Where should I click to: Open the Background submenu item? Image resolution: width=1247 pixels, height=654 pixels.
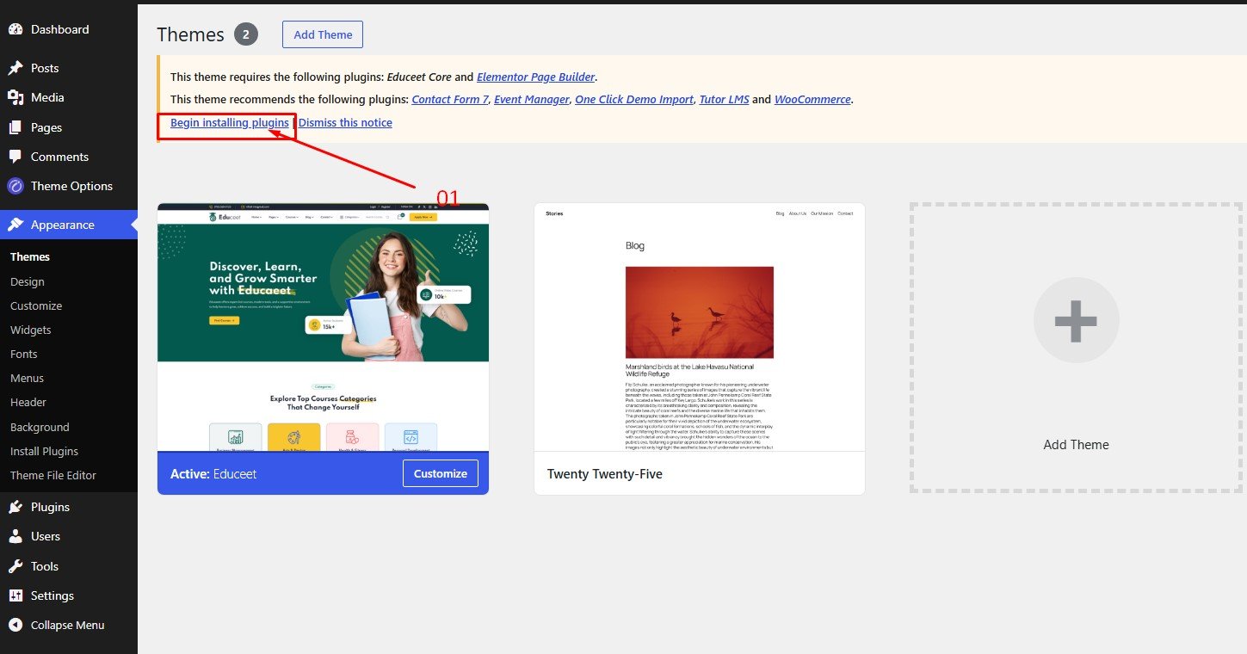[40, 427]
